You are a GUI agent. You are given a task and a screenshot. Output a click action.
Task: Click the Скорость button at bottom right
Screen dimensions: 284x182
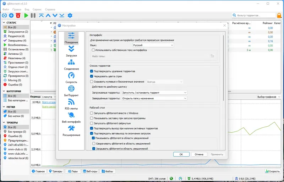[272, 171]
